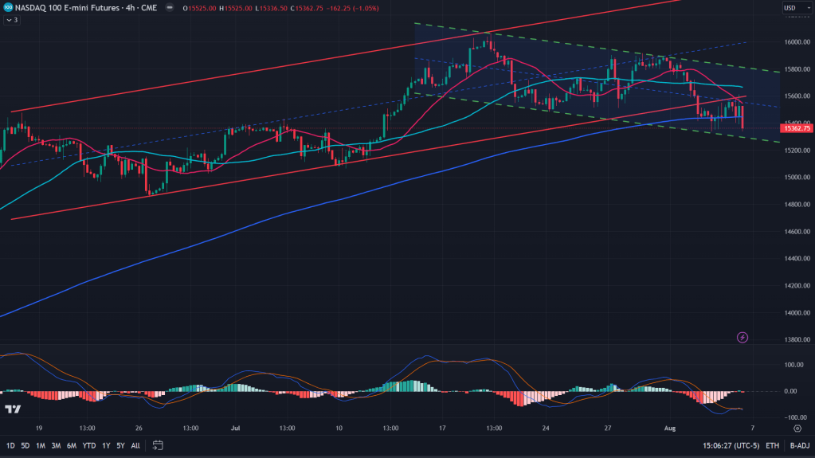The width and height of the screenshot is (815, 458).
Task: Click the purple lightning bolt event icon
Action: coord(743,338)
